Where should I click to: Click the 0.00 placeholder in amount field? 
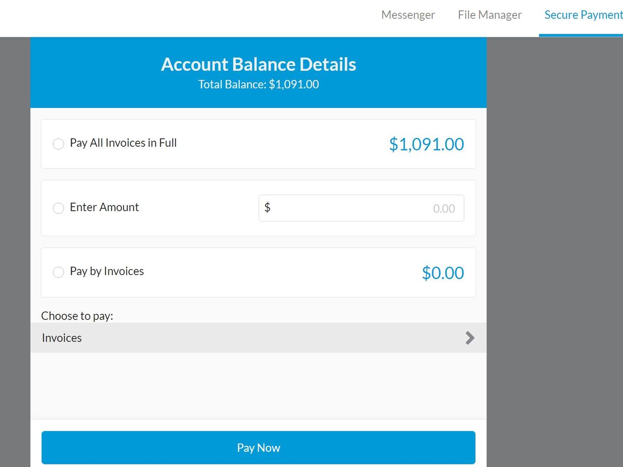click(443, 209)
